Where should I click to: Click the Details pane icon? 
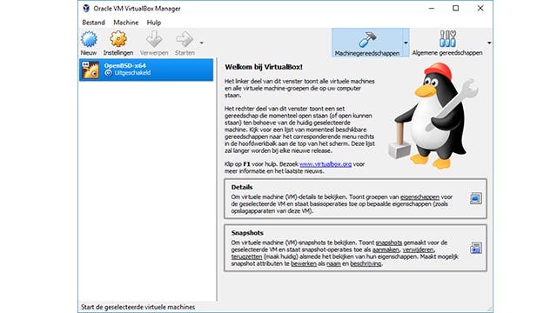point(476,198)
